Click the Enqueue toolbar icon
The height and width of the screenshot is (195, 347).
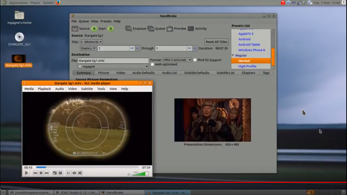[x=128, y=29]
